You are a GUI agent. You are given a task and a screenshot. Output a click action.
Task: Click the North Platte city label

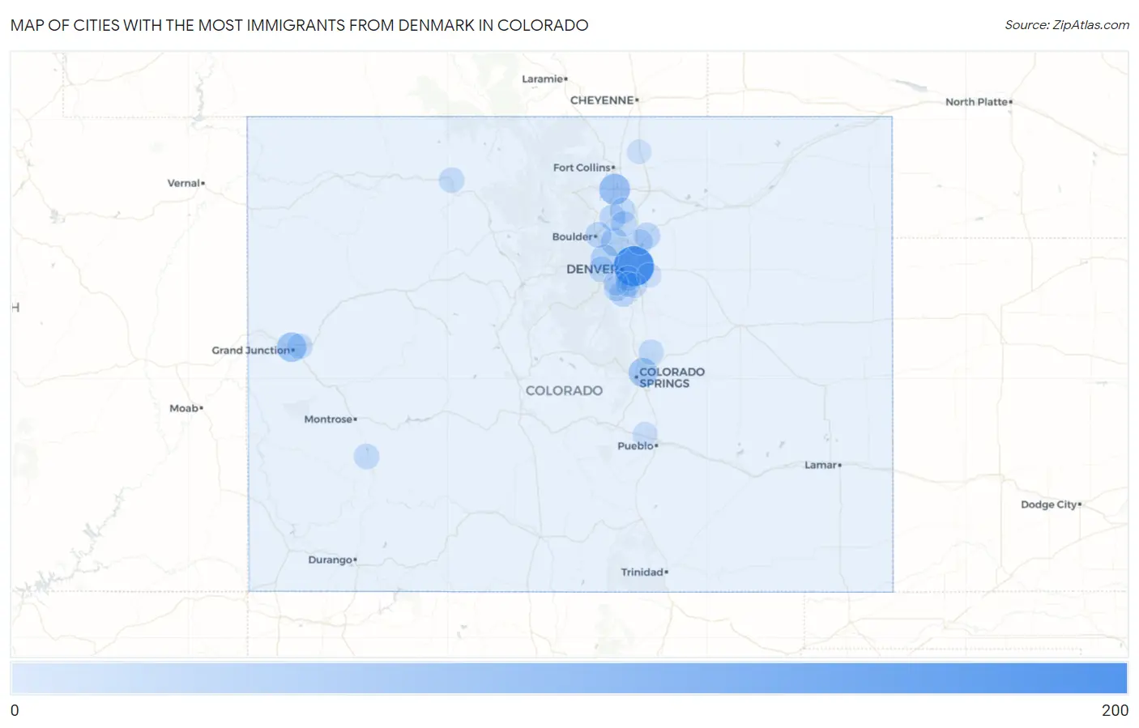[979, 102]
